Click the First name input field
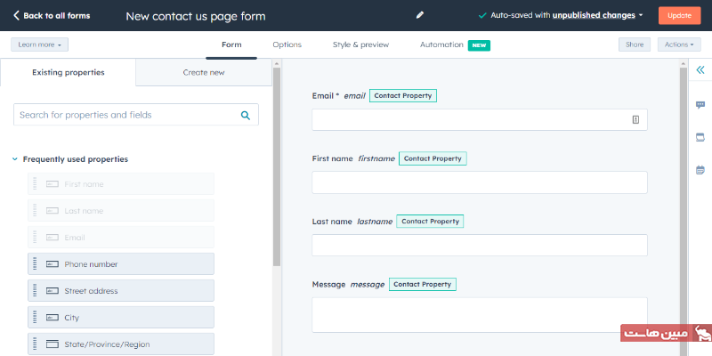712x356 pixels. [x=480, y=182]
